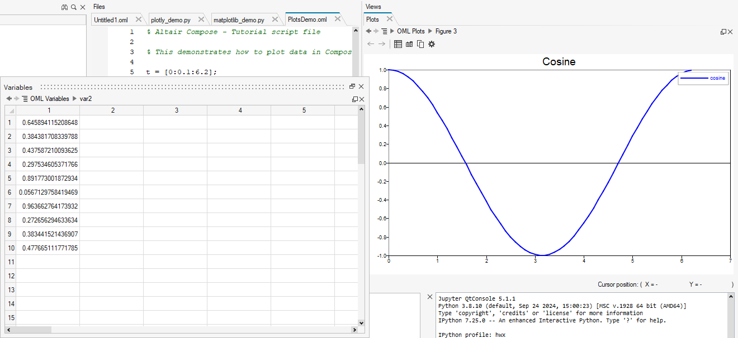
Task: Open the matplotlib_demo.py tab
Action: pos(239,20)
